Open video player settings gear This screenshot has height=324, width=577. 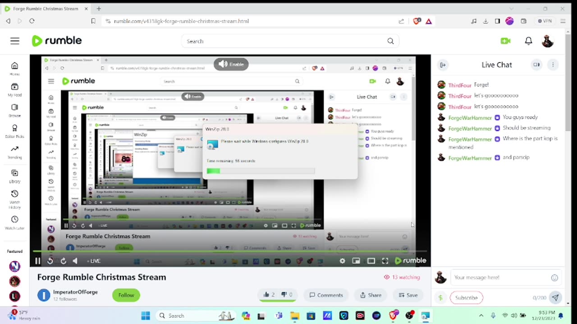pyautogui.click(x=342, y=261)
